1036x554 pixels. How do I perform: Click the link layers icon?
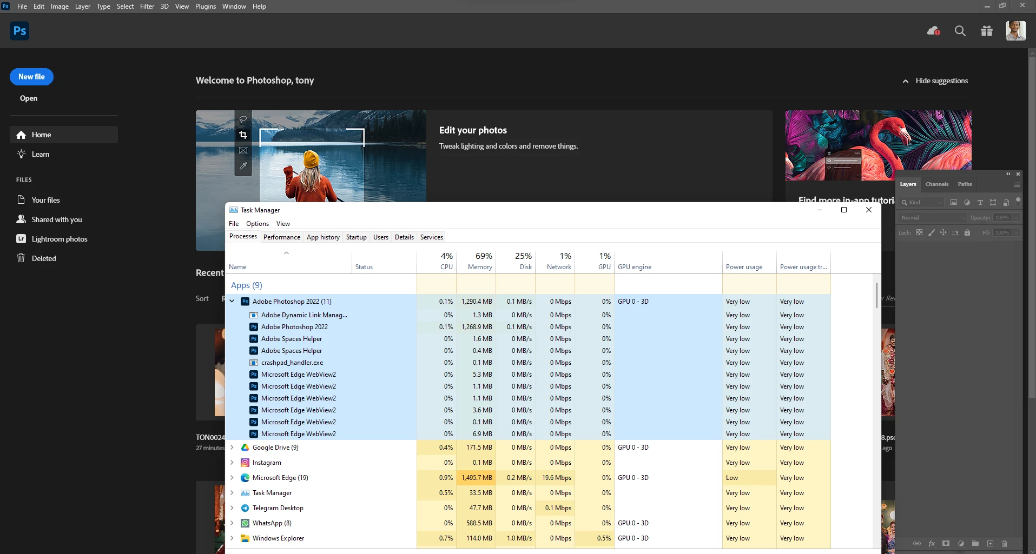point(916,544)
